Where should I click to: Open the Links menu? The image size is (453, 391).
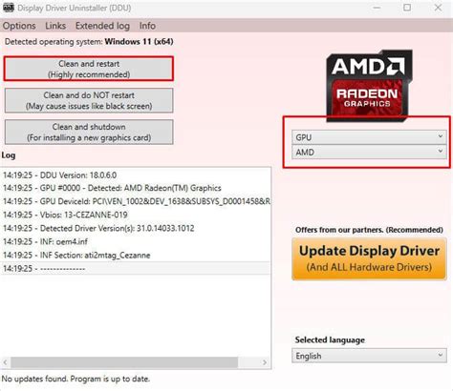(55, 26)
